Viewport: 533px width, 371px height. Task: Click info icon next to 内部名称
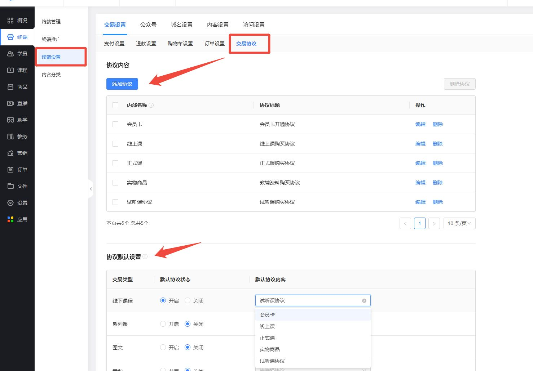pos(151,105)
